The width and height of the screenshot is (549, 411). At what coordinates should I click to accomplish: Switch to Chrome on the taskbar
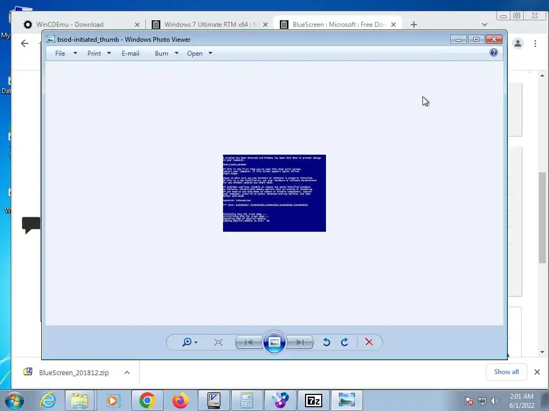tap(147, 400)
